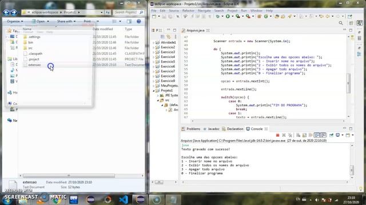This screenshot has height=205, width=366.
Task: Click the Eclipse toolbar search magnifier icon
Action: click(341, 23)
